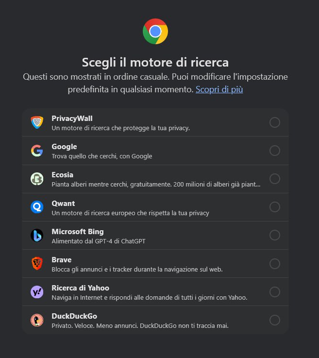Choose Microsoft Bing radio button
This screenshot has height=358, width=319.
point(275,235)
